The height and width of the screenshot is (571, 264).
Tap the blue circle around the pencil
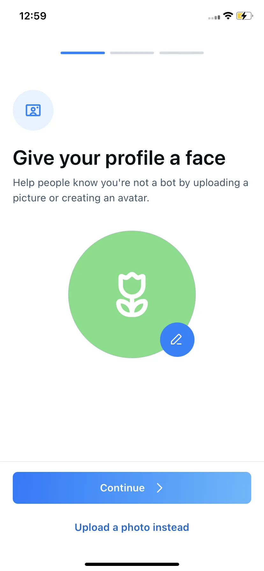pos(177,340)
